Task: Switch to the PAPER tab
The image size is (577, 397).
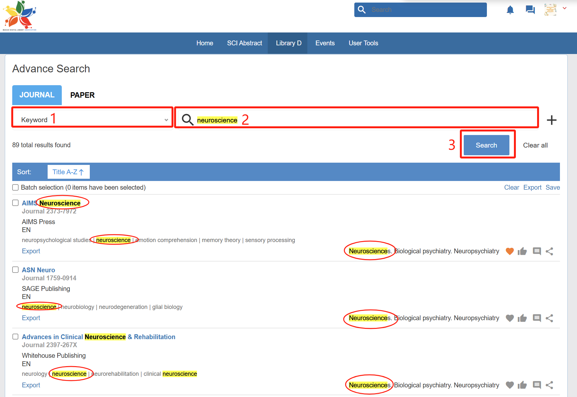Action: tap(82, 95)
